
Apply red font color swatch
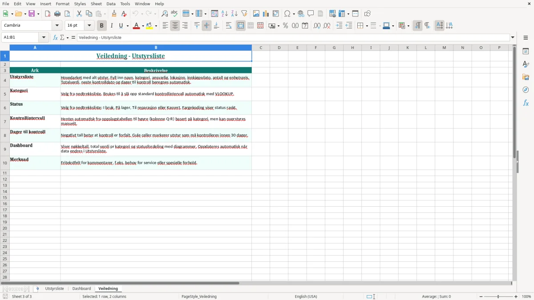pos(136,26)
